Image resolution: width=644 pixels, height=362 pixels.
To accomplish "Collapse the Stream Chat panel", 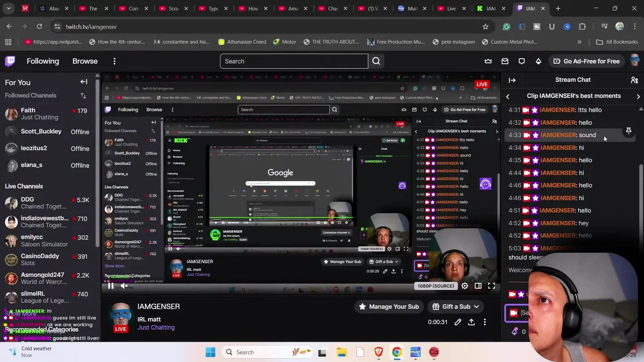I will point(512,80).
